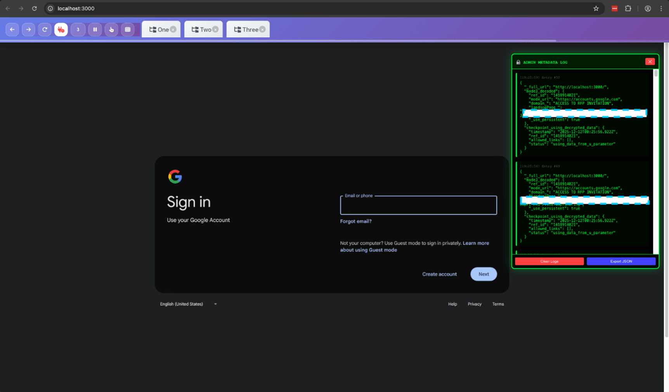Click the Sign in heading
The height and width of the screenshot is (392, 669).
(189, 202)
